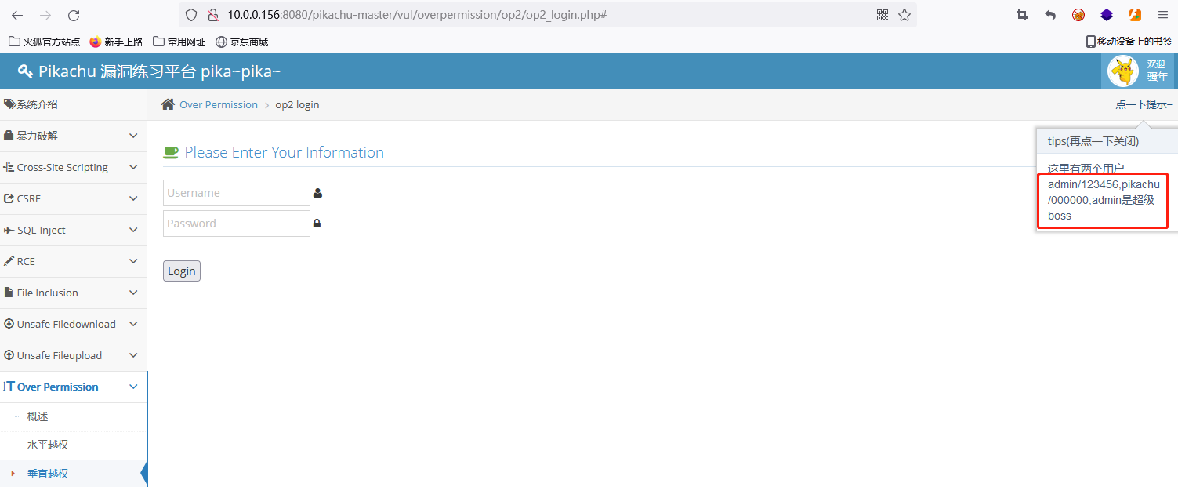1178x487 pixels.
Task: Expand CSRF chevron arrow
Action: [133, 198]
